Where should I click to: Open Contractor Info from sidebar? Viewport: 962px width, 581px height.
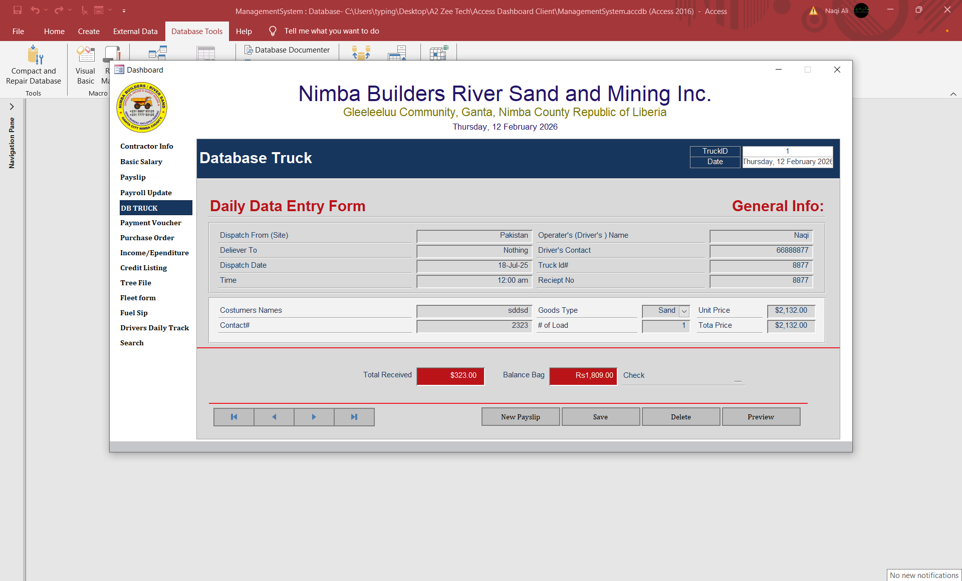point(147,146)
